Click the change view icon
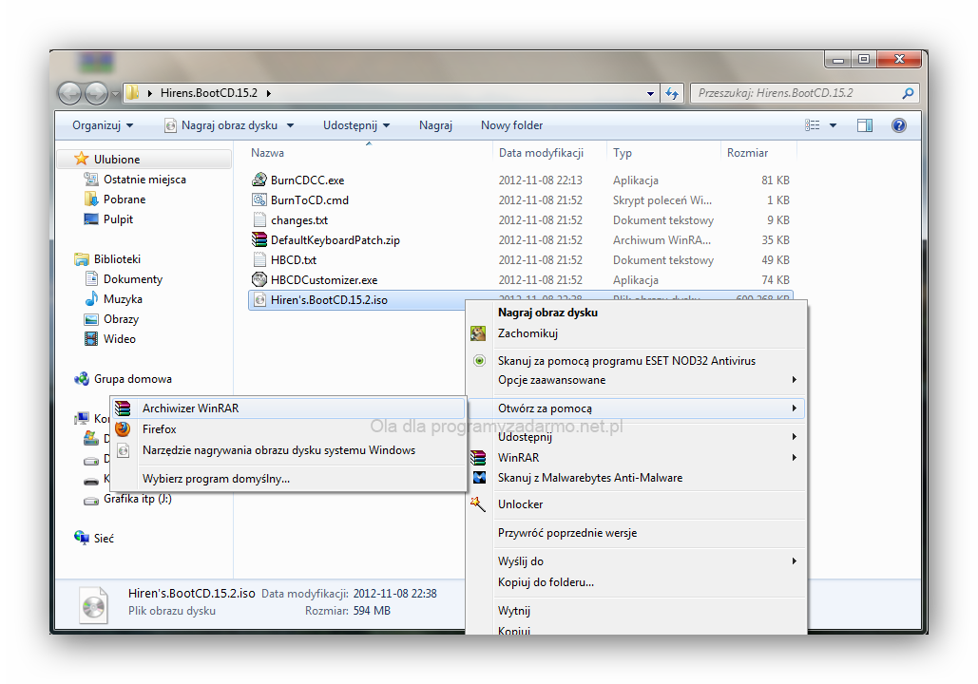This screenshot has height=684, width=978. pyautogui.click(x=812, y=125)
